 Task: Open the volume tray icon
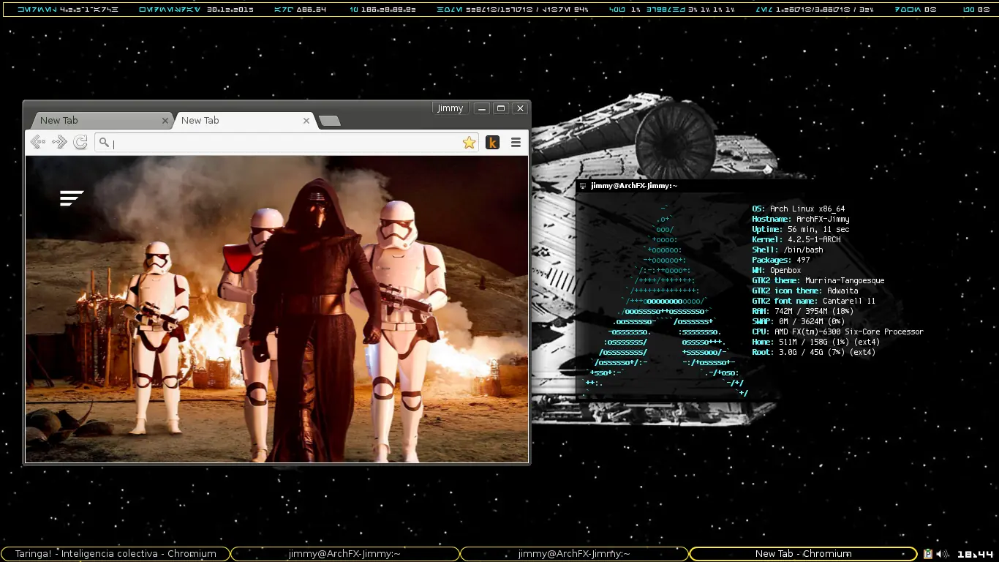click(943, 554)
